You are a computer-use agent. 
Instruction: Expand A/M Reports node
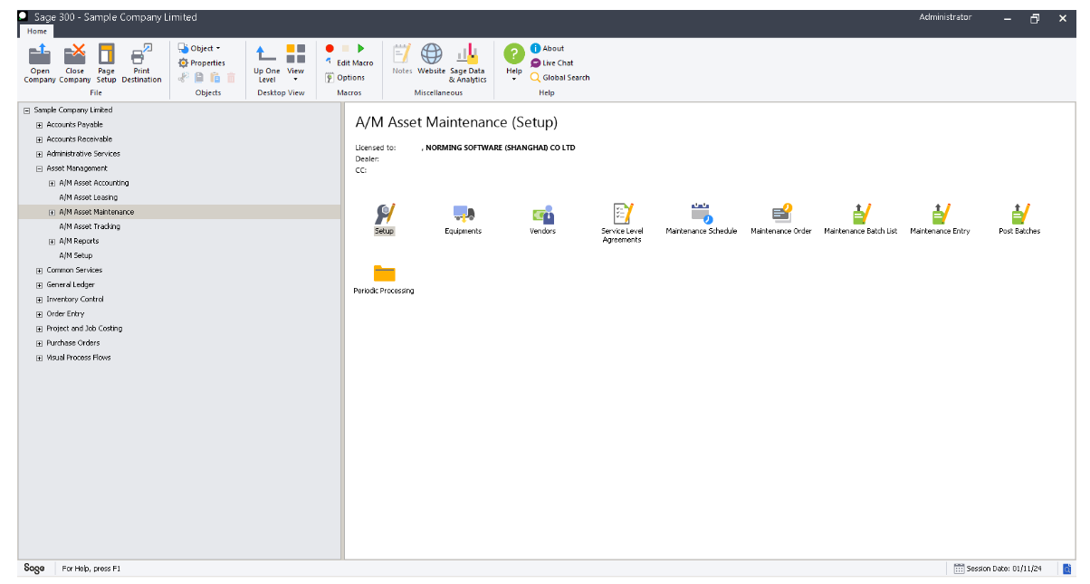(52, 242)
